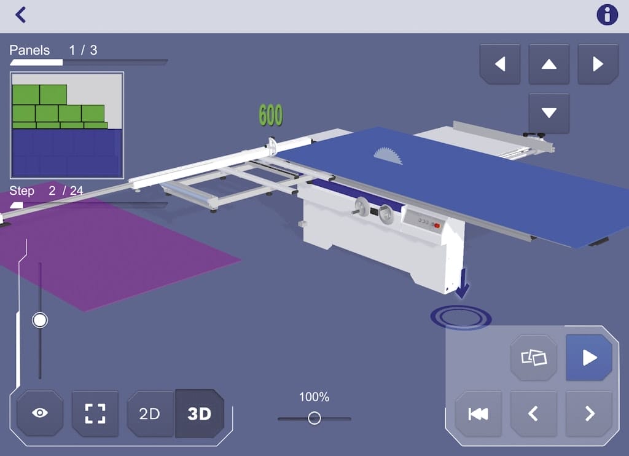Go back using the top-left arrow
Image resolution: width=629 pixels, height=456 pixels.
[21, 15]
